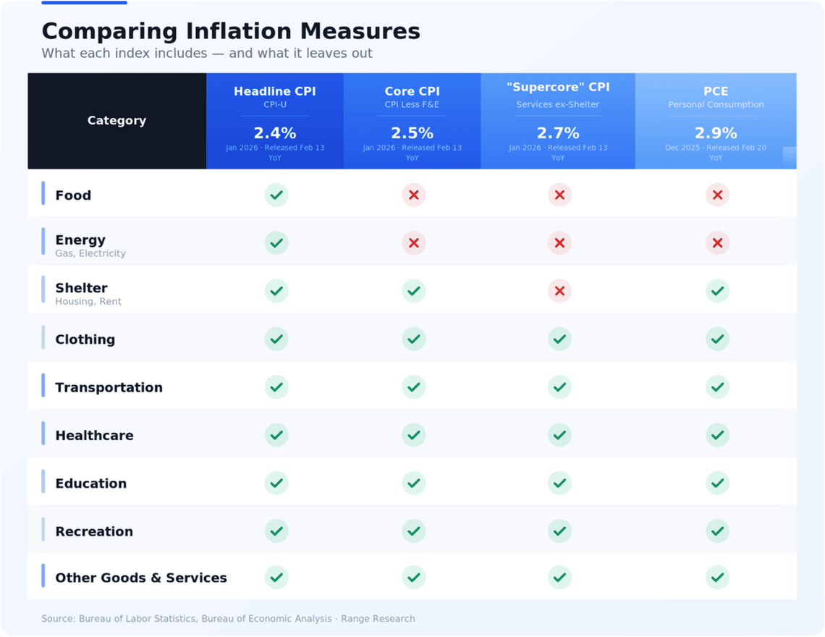Click the Transportation checkmark under Core CPI
The image size is (825, 637).
[414, 387]
